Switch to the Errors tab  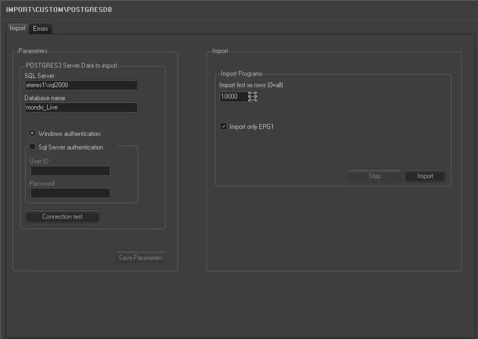click(x=40, y=29)
